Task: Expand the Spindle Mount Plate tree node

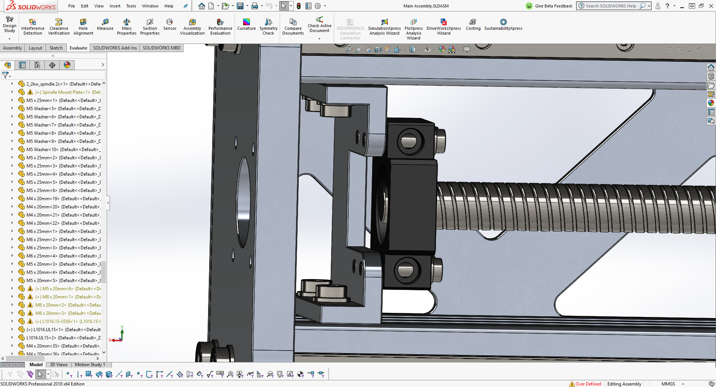Action: click(12, 92)
